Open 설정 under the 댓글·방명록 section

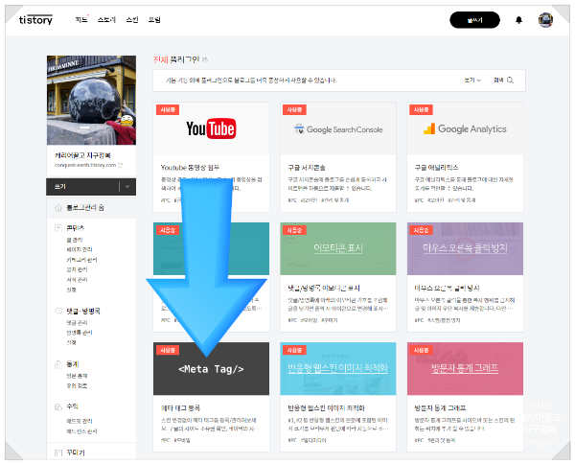71,342
